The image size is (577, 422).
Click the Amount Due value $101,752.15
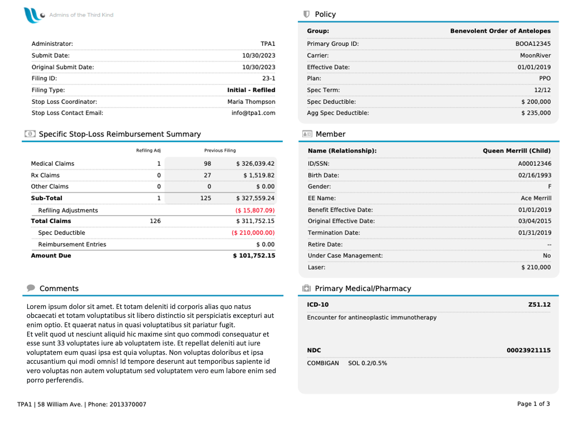[254, 255]
